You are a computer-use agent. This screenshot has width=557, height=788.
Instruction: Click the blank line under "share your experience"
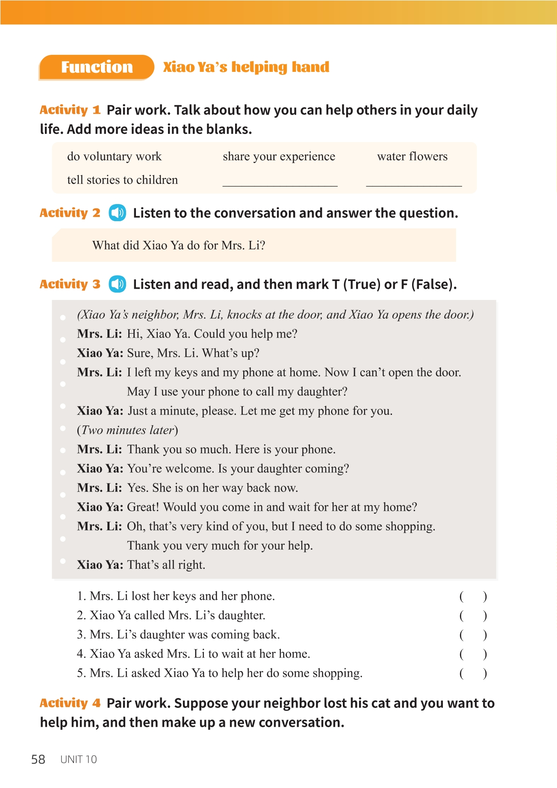(280, 182)
